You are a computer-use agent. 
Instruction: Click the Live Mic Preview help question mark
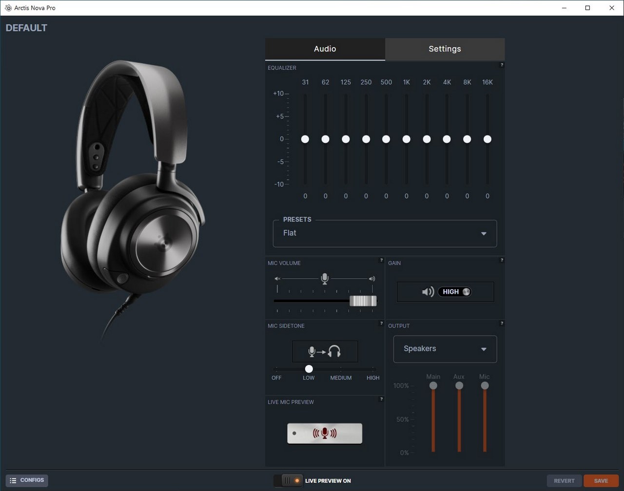click(381, 399)
